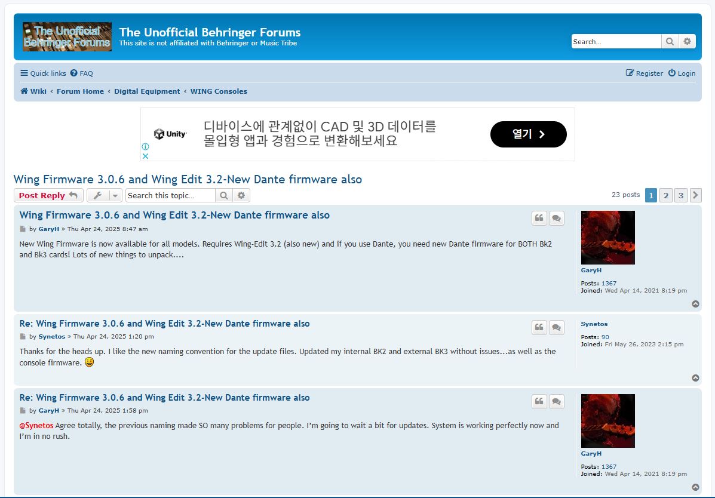Screen dimensions: 715x498
Task: Open the FAQ page
Action: tap(81, 73)
